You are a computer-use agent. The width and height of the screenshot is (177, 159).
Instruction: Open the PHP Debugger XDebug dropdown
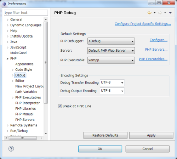click(x=111, y=41)
